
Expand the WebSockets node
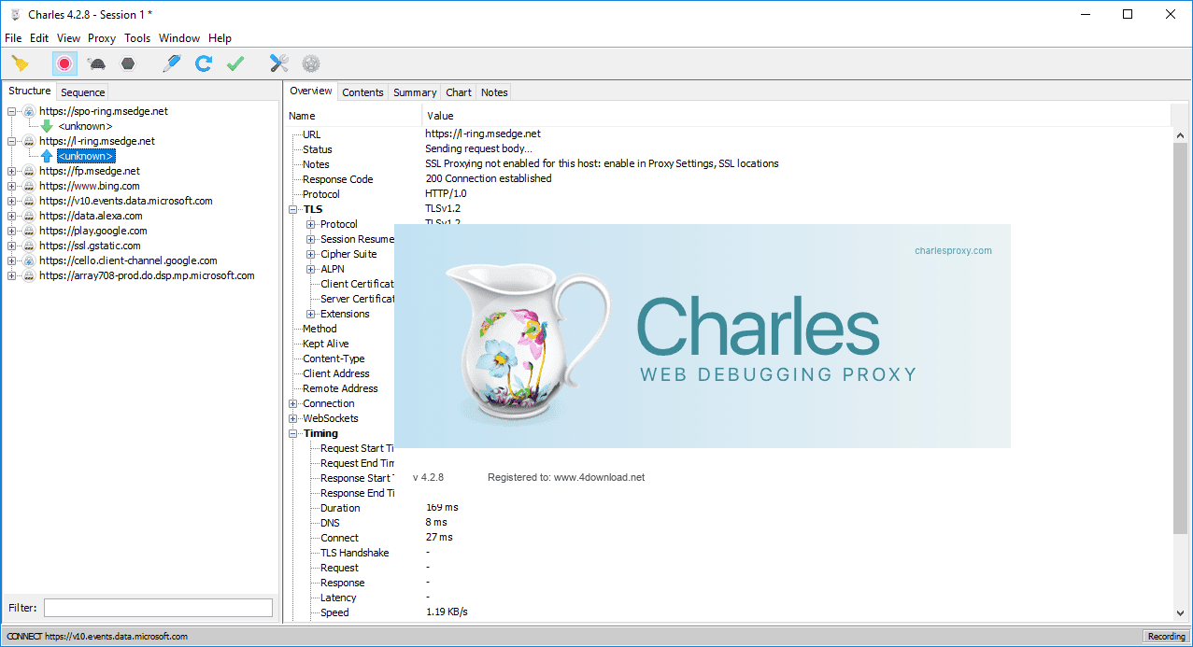[293, 418]
